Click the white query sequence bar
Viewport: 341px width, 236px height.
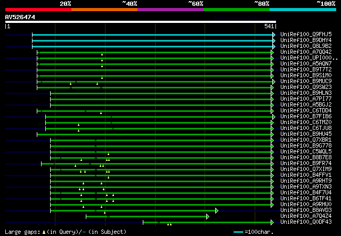coord(140,22)
